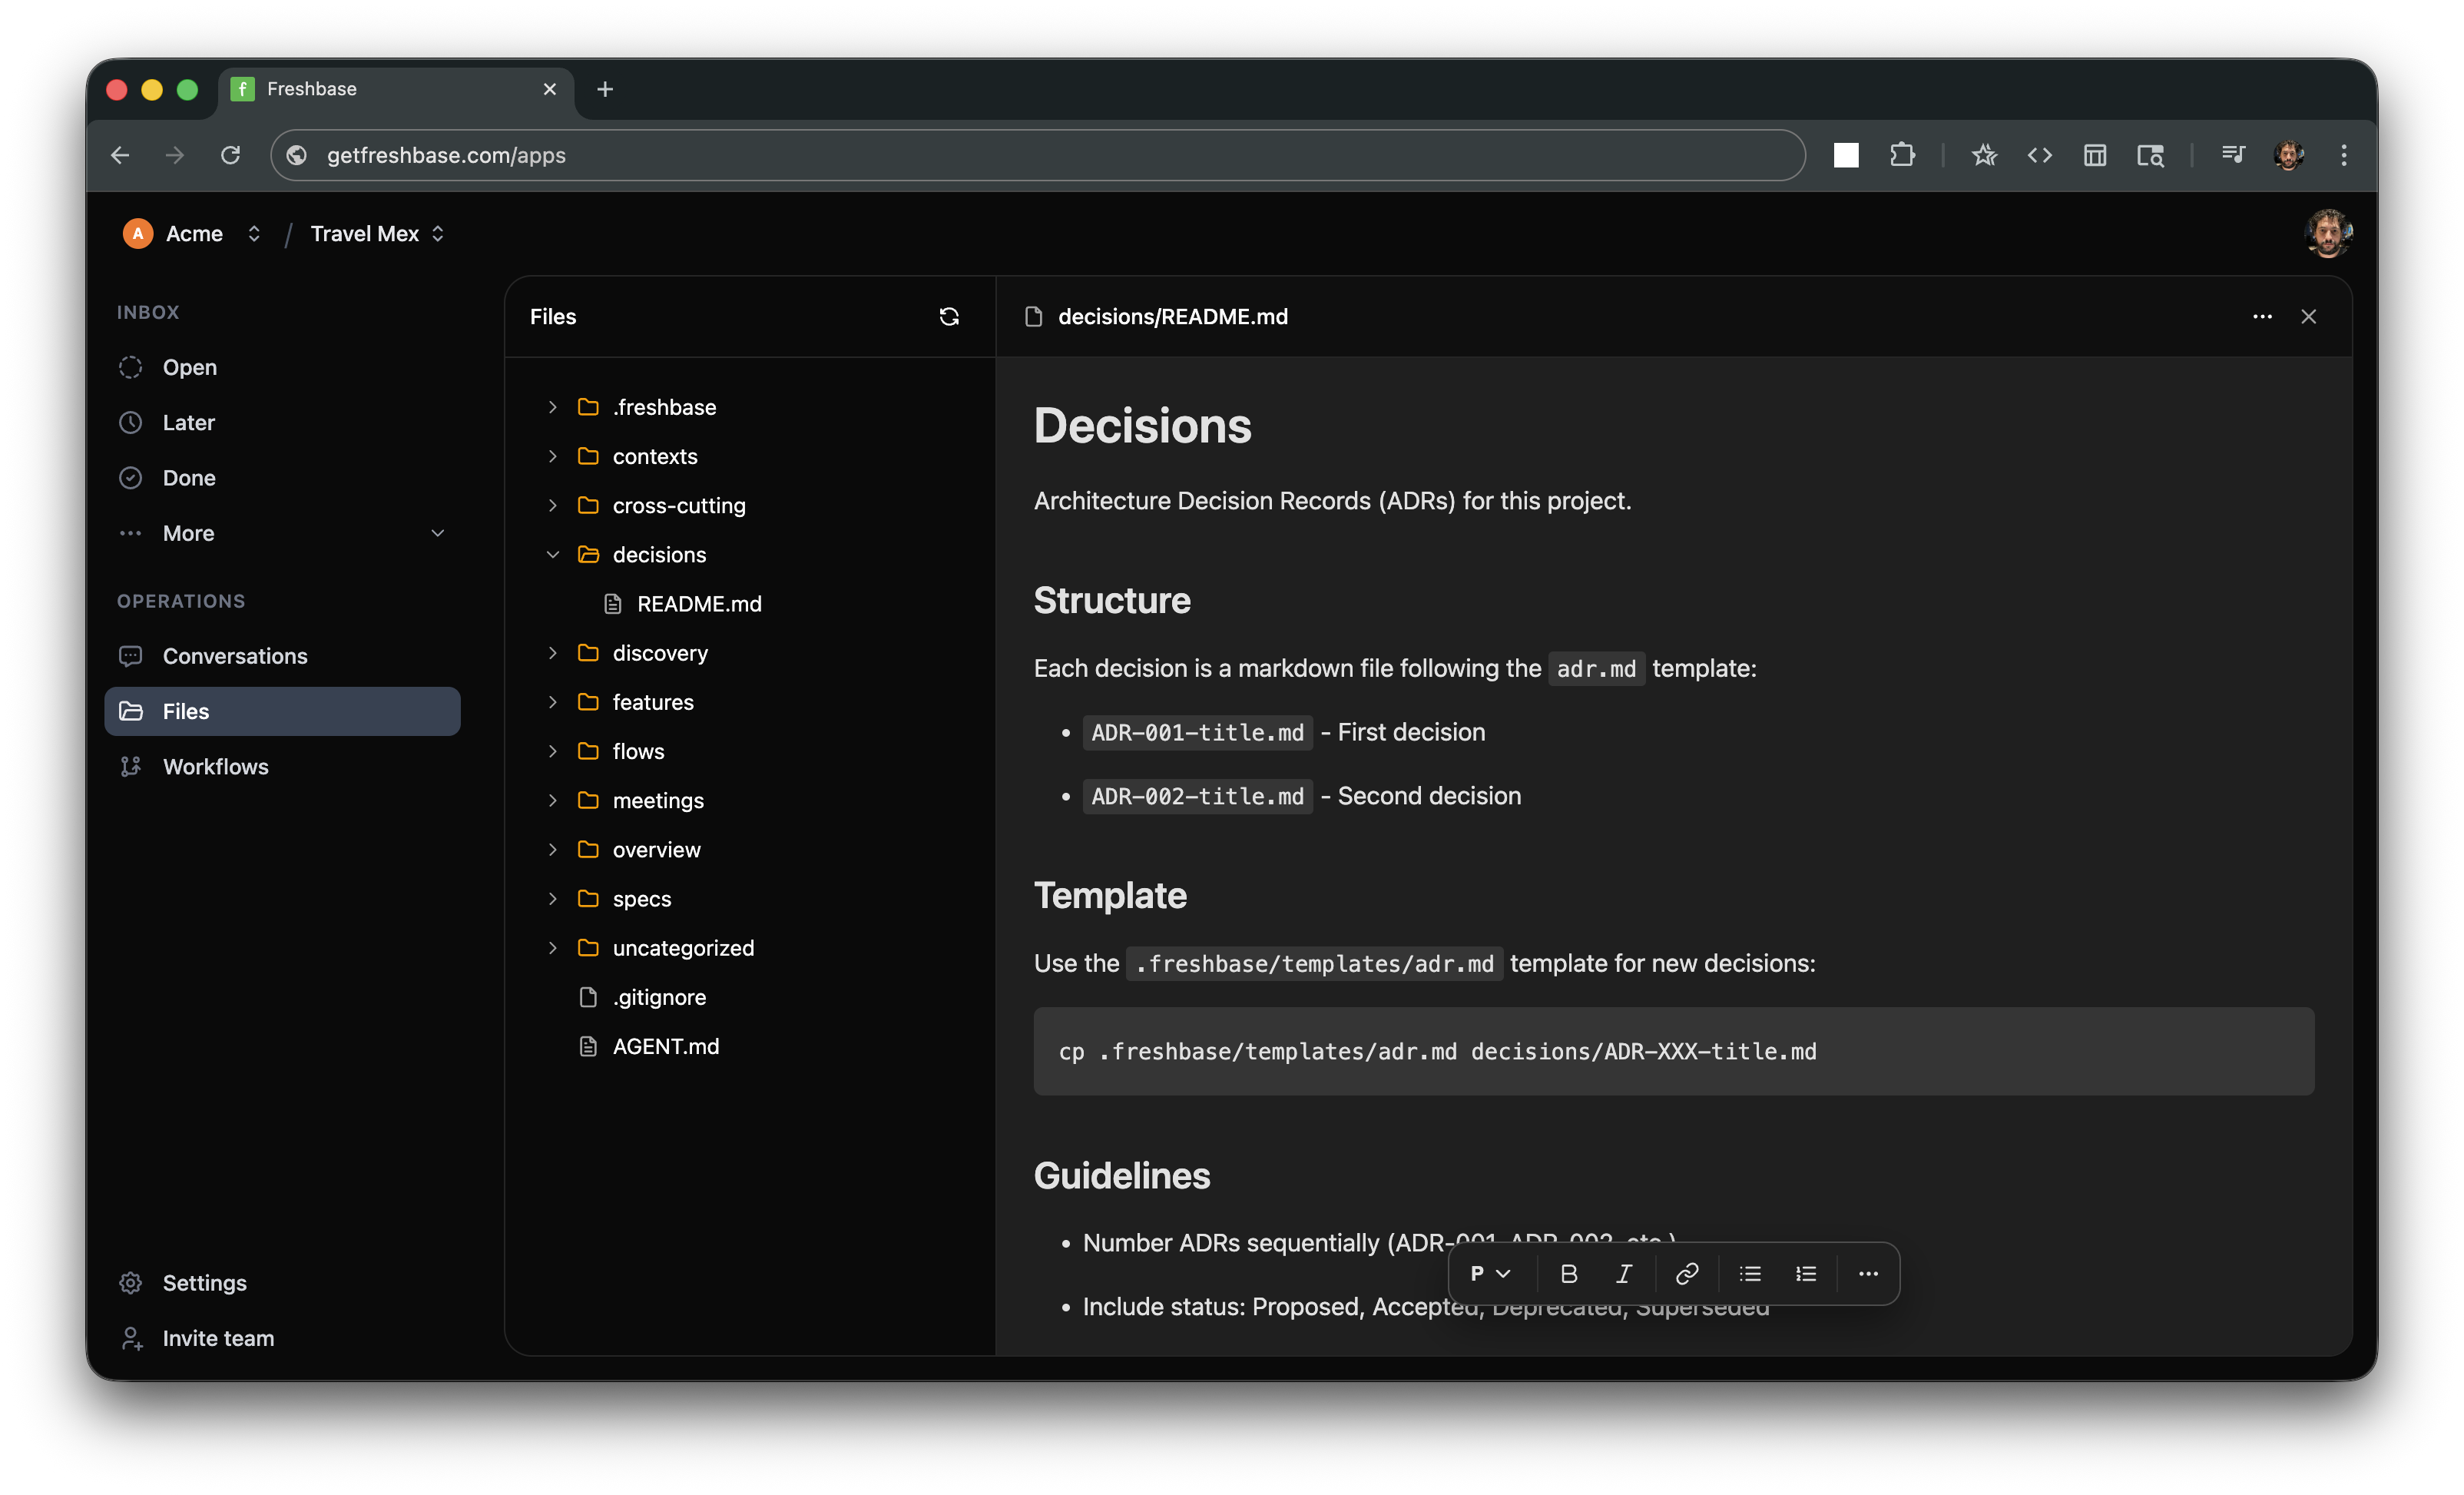Click Invite team link
Viewport: 2464px width, 1495px height.
tap(218, 1338)
